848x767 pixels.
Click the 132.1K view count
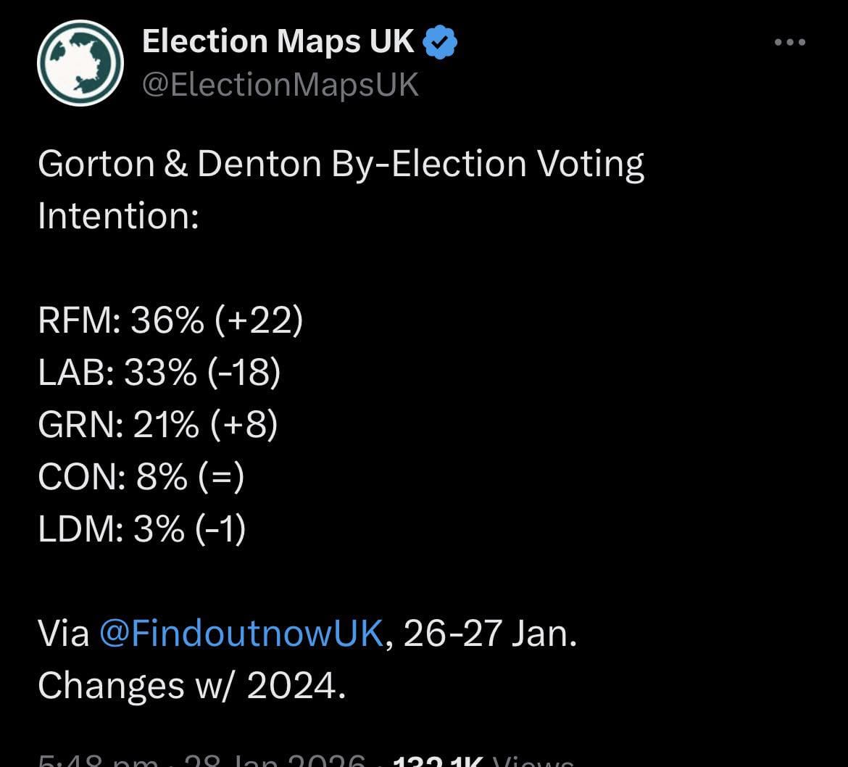(438, 761)
